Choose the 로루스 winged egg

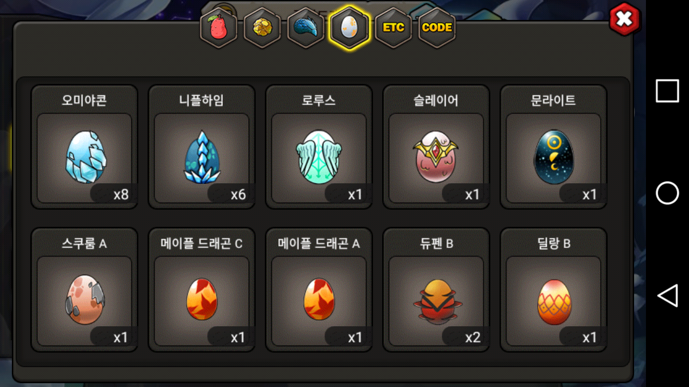(319, 147)
